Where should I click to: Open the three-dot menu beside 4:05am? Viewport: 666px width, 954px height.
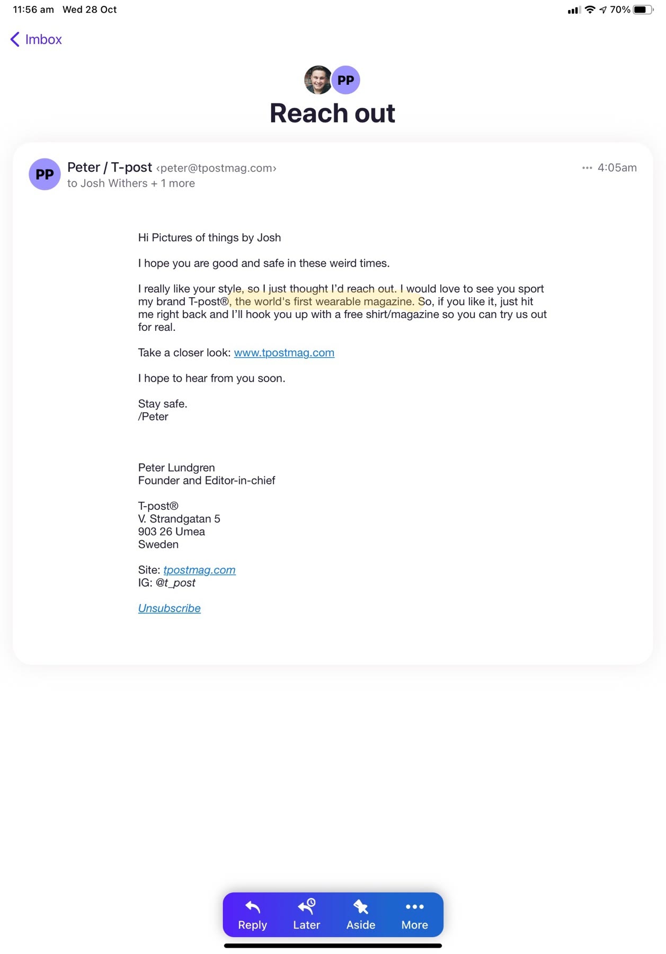coord(587,168)
